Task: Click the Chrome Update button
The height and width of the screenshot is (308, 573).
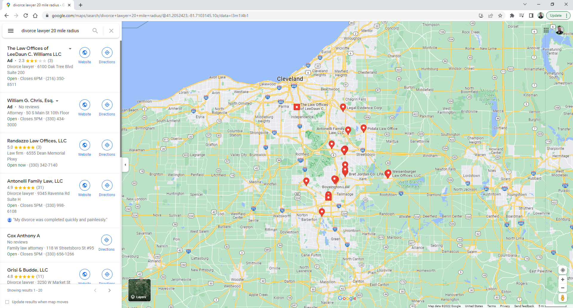Action: coord(558,16)
